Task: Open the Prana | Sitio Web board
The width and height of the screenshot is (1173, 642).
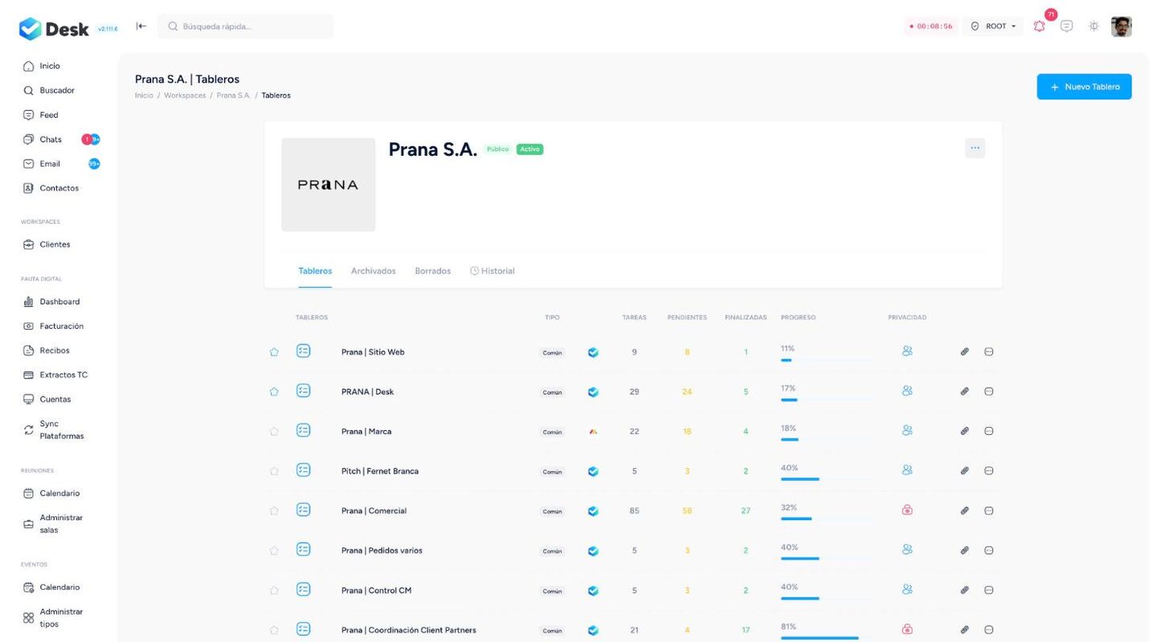Action: click(x=373, y=352)
